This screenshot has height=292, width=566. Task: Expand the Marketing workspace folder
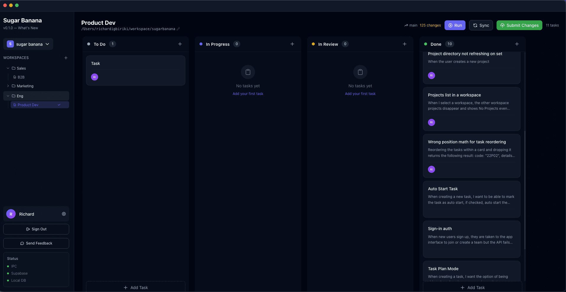click(x=8, y=86)
